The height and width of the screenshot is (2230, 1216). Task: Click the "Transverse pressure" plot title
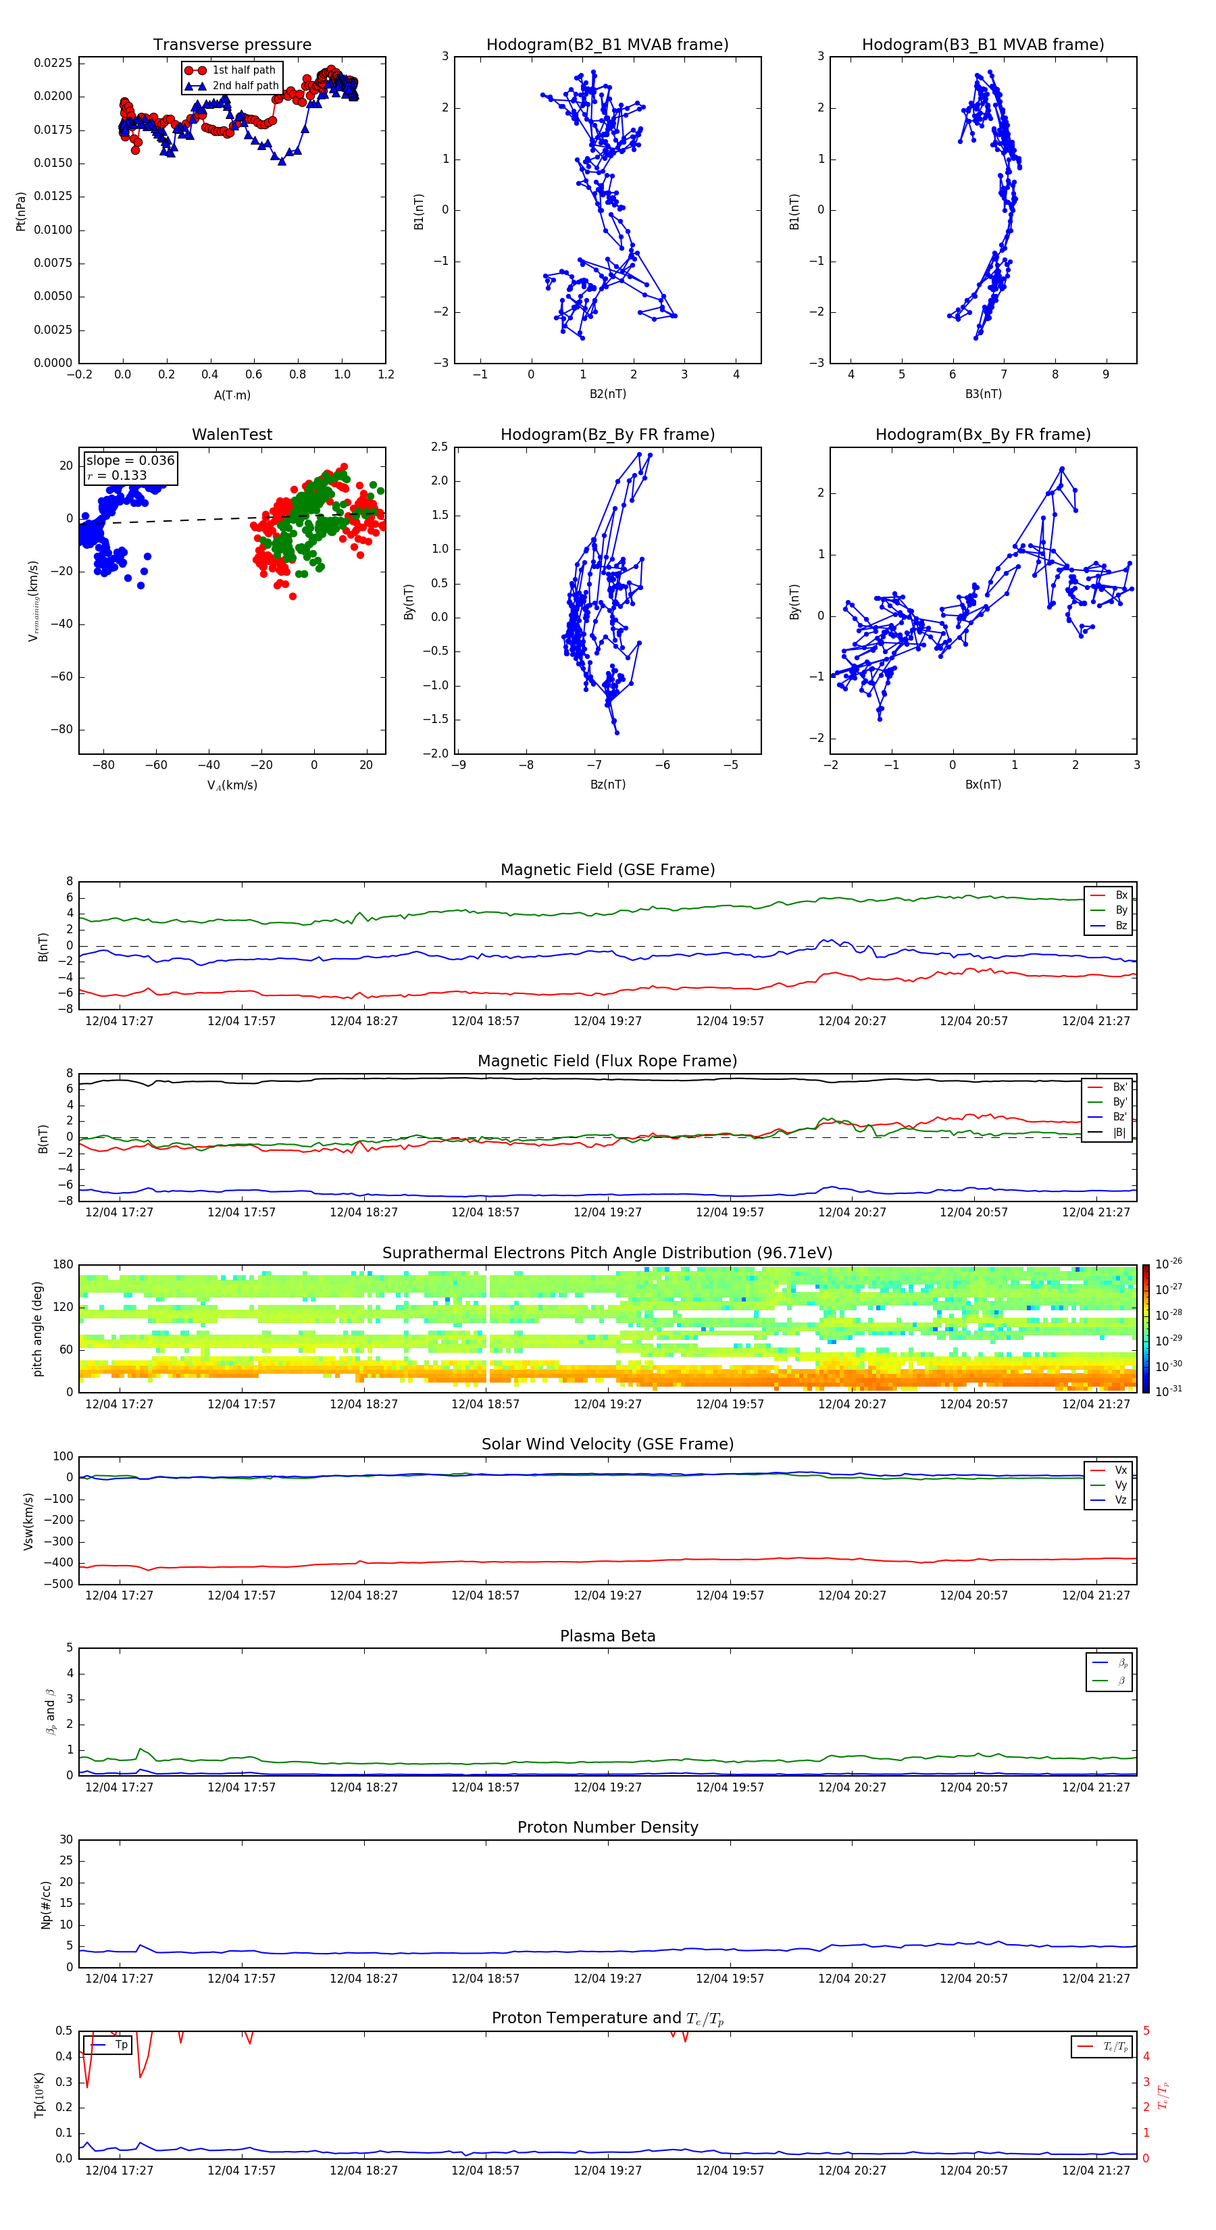[232, 44]
